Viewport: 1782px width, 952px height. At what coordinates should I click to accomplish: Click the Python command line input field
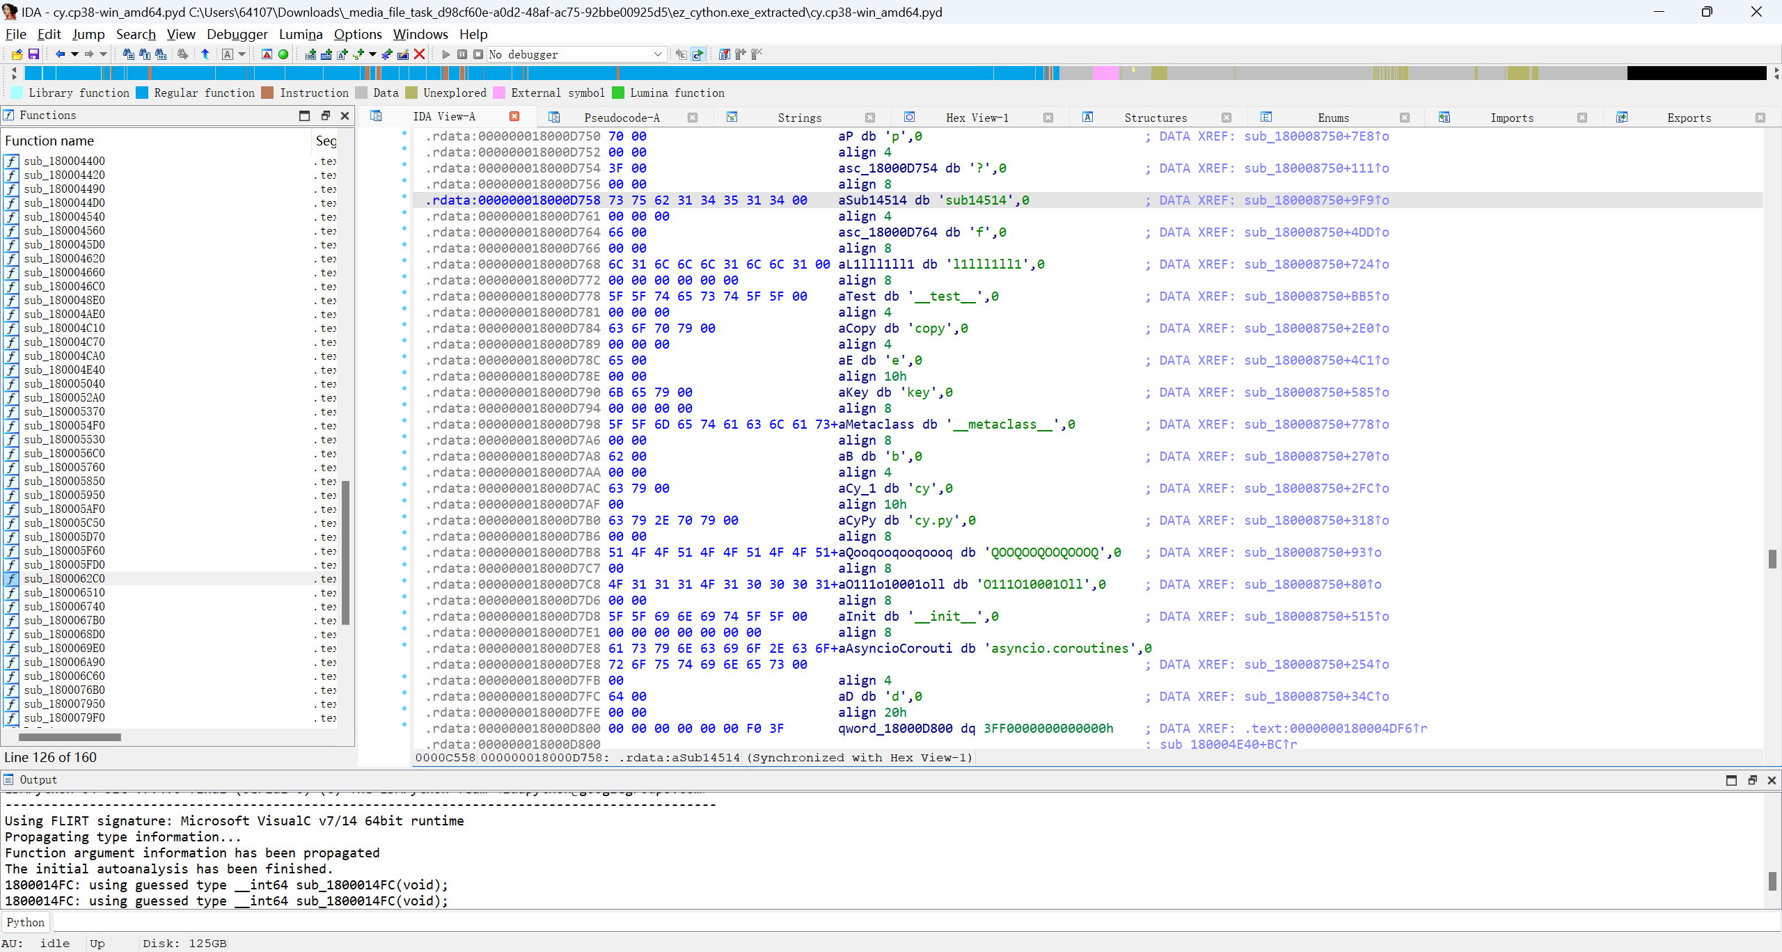[x=916, y=922]
